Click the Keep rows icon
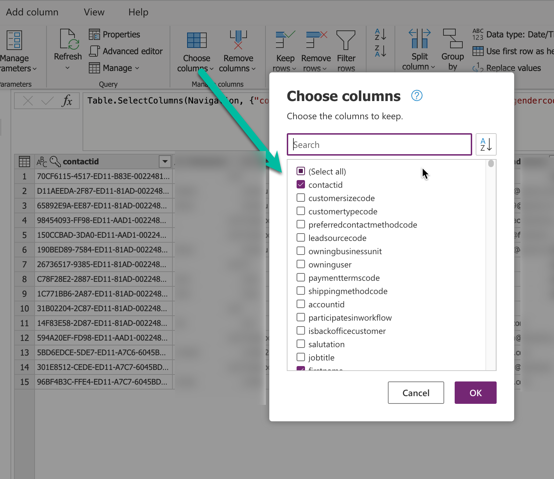554x479 pixels. [x=285, y=39]
